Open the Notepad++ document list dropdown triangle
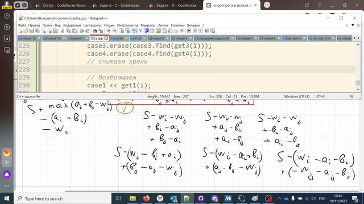Image resolution: width=364 pixels, height=204 pixels. [353, 25]
